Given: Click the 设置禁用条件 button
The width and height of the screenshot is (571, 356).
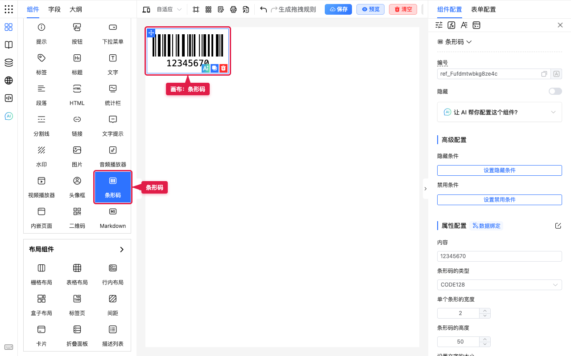Looking at the screenshot, I should [x=500, y=200].
